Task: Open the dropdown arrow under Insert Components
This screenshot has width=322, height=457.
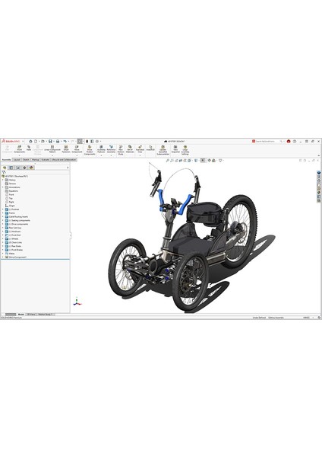Action: pyautogui.click(x=19, y=155)
